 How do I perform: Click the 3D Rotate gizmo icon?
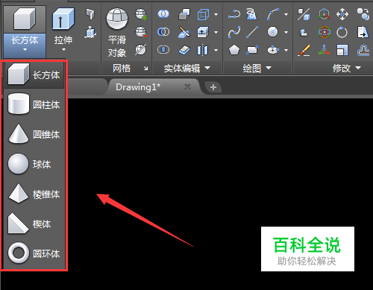coord(325,32)
